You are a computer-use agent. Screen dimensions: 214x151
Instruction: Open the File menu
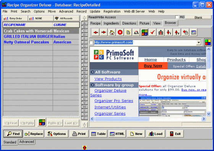pos(5,11)
